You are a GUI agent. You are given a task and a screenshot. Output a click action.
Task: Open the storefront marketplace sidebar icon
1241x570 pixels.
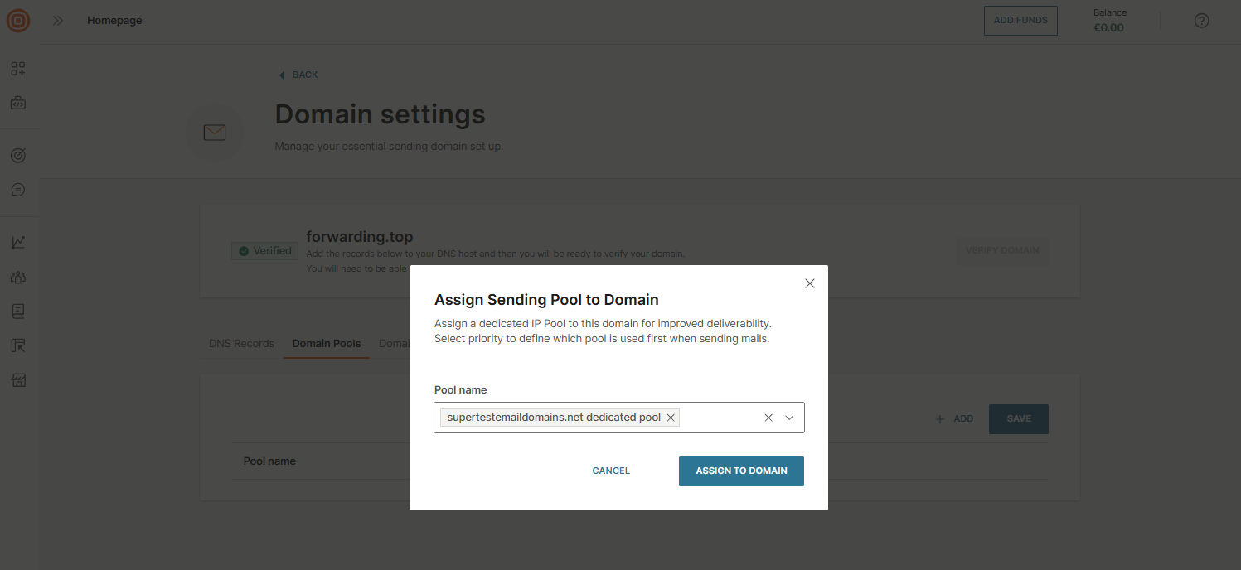(x=18, y=380)
